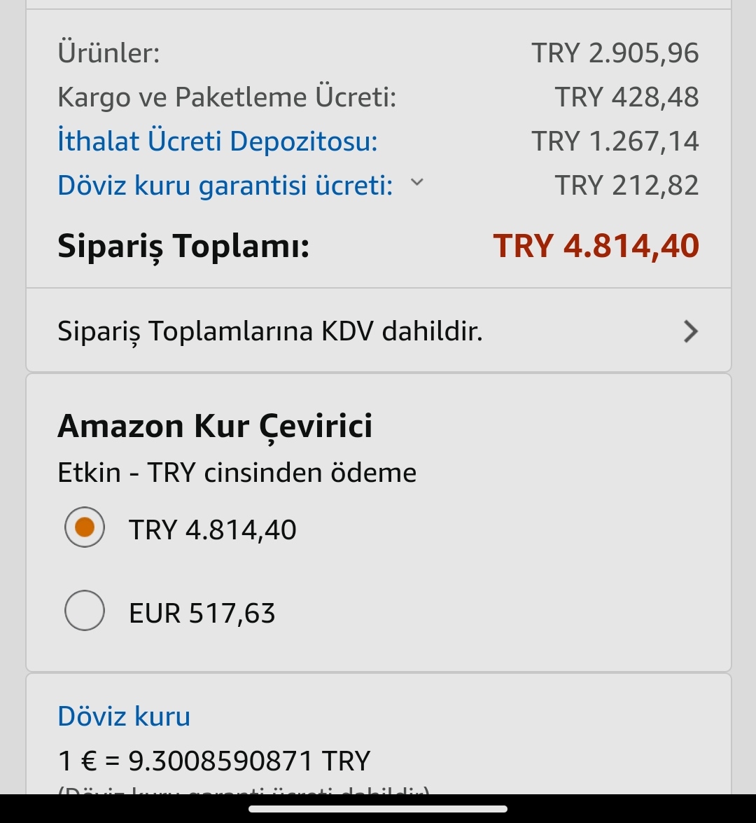756x823 pixels.
Task: Tap the Amazon Kur Çevirici heading
Action: tap(215, 426)
